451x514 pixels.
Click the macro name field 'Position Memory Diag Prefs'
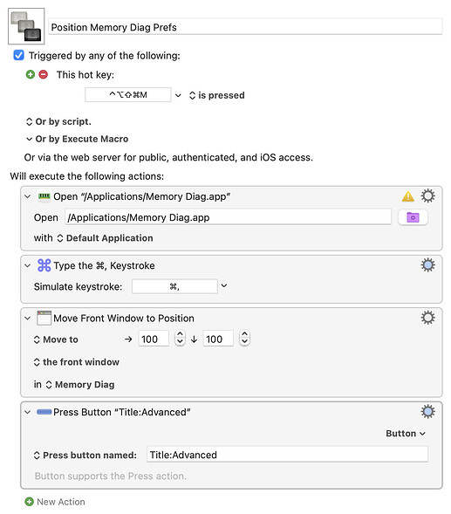pos(245,27)
